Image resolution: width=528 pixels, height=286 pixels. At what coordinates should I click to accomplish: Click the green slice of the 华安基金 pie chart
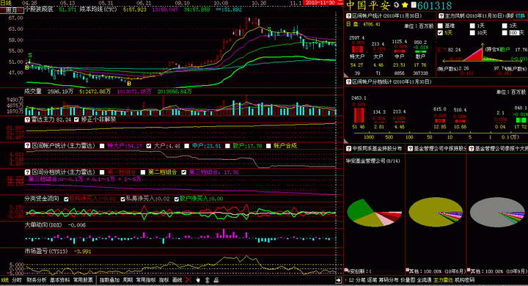[x=359, y=210]
